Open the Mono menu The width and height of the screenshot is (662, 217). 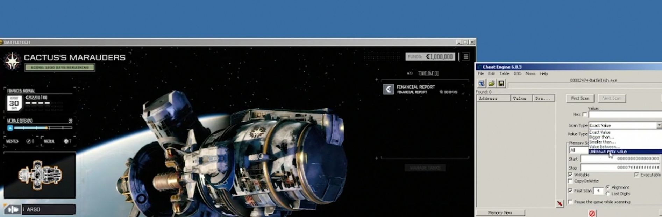(530, 74)
